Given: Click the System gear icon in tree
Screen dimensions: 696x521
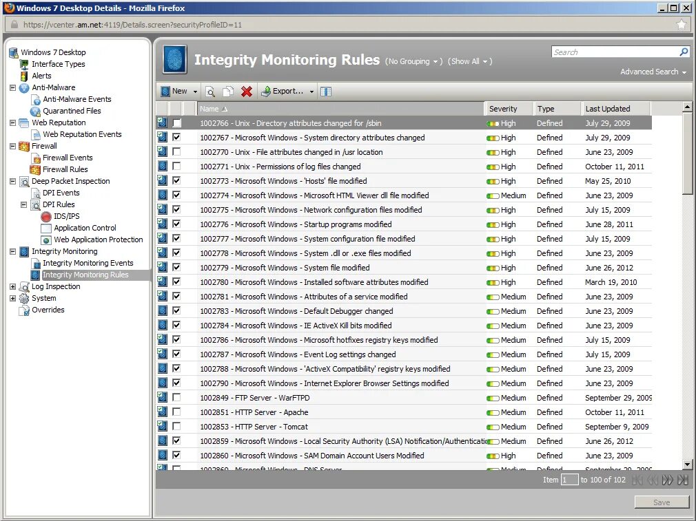Looking at the screenshot, I should click(24, 299).
